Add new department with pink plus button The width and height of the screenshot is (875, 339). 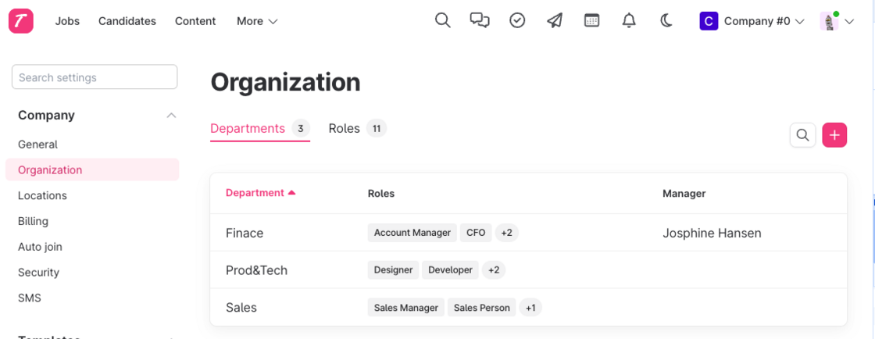point(834,135)
